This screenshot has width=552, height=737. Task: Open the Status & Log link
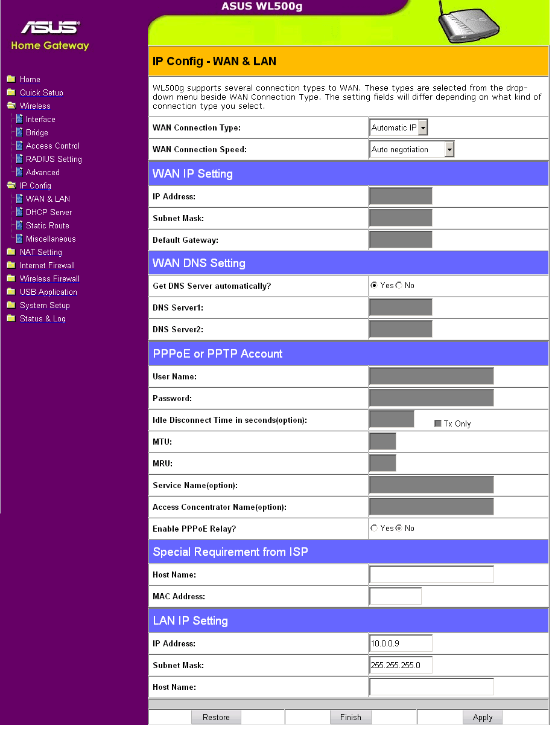43,318
